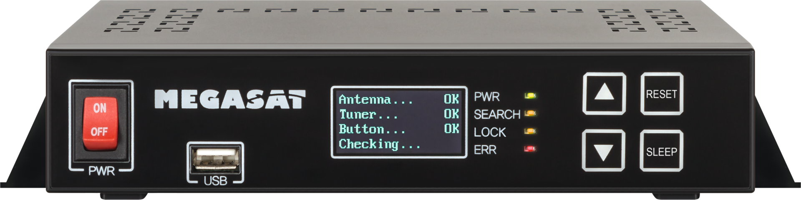The width and height of the screenshot is (801, 200).
Task: Click the SEARCH status label
Action: 497,114
